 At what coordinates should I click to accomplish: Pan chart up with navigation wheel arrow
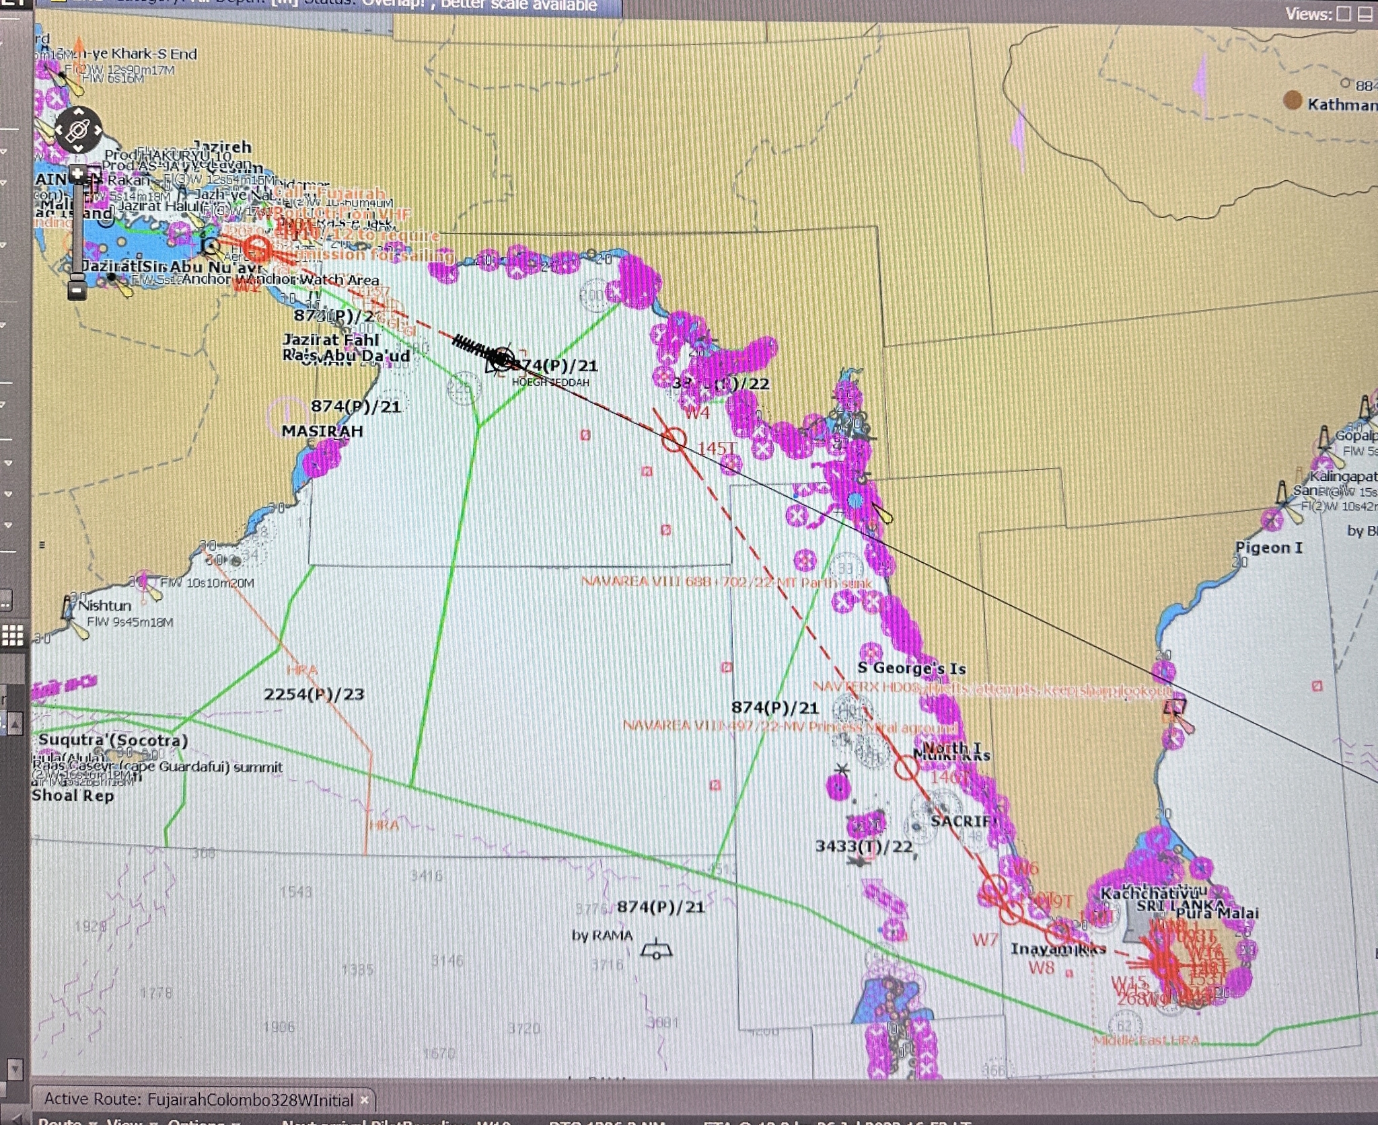79,112
